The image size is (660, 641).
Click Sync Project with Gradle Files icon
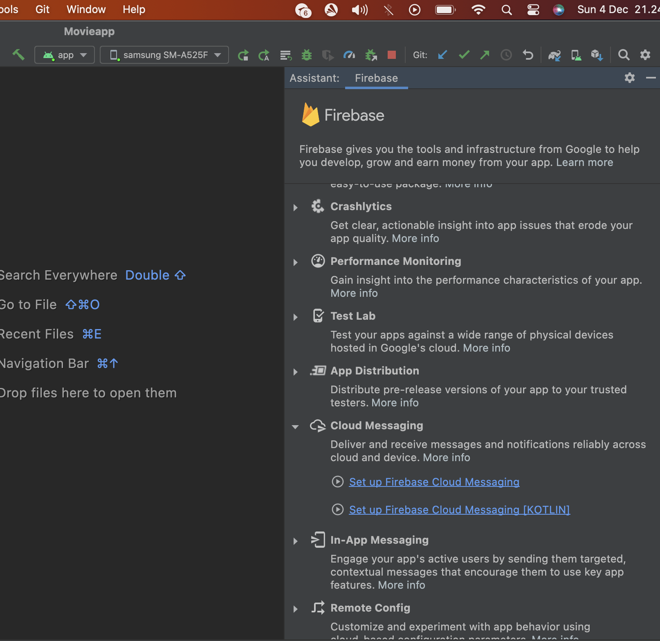pyautogui.click(x=554, y=55)
